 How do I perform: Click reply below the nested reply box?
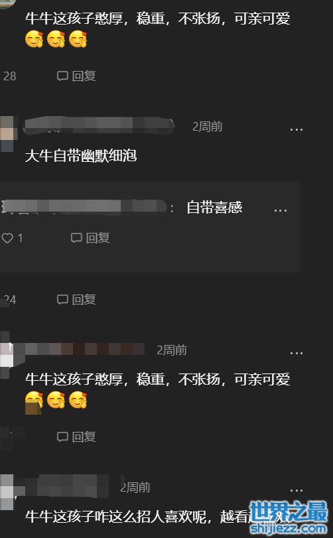click(76, 300)
